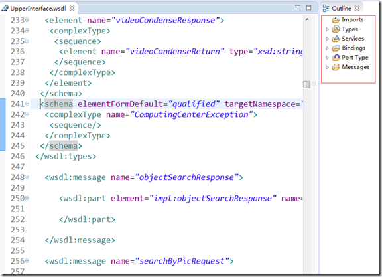Viewport: 382px width, 277px height.
Task: Select the Port Type node label
Action: click(355, 58)
